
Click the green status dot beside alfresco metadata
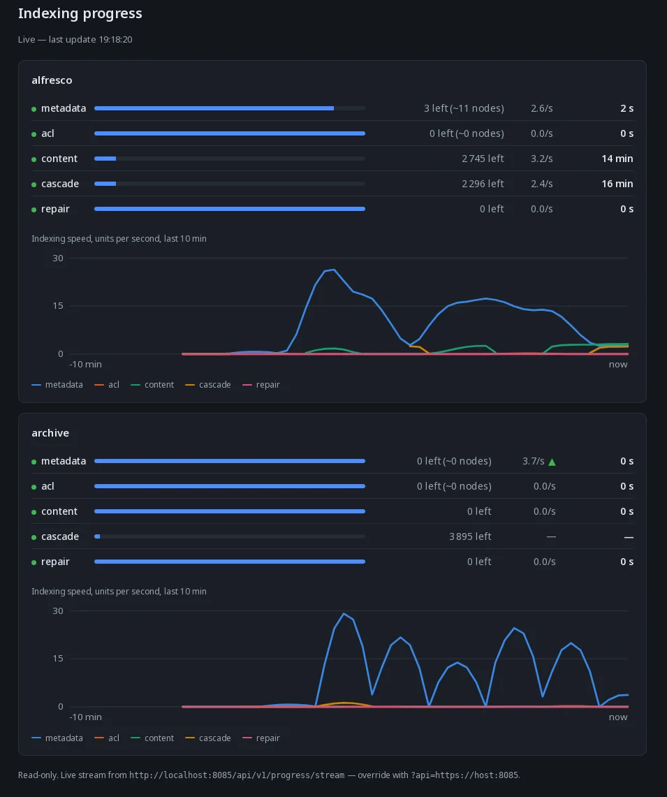[x=34, y=109]
